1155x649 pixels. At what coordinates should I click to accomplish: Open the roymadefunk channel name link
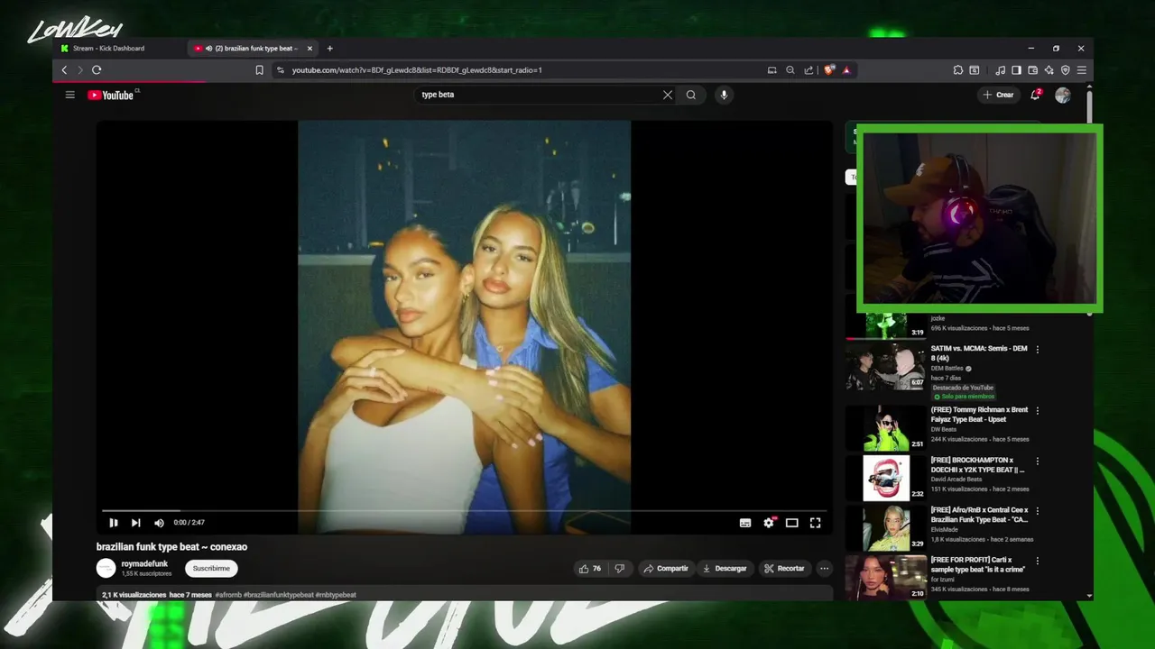pyautogui.click(x=144, y=564)
